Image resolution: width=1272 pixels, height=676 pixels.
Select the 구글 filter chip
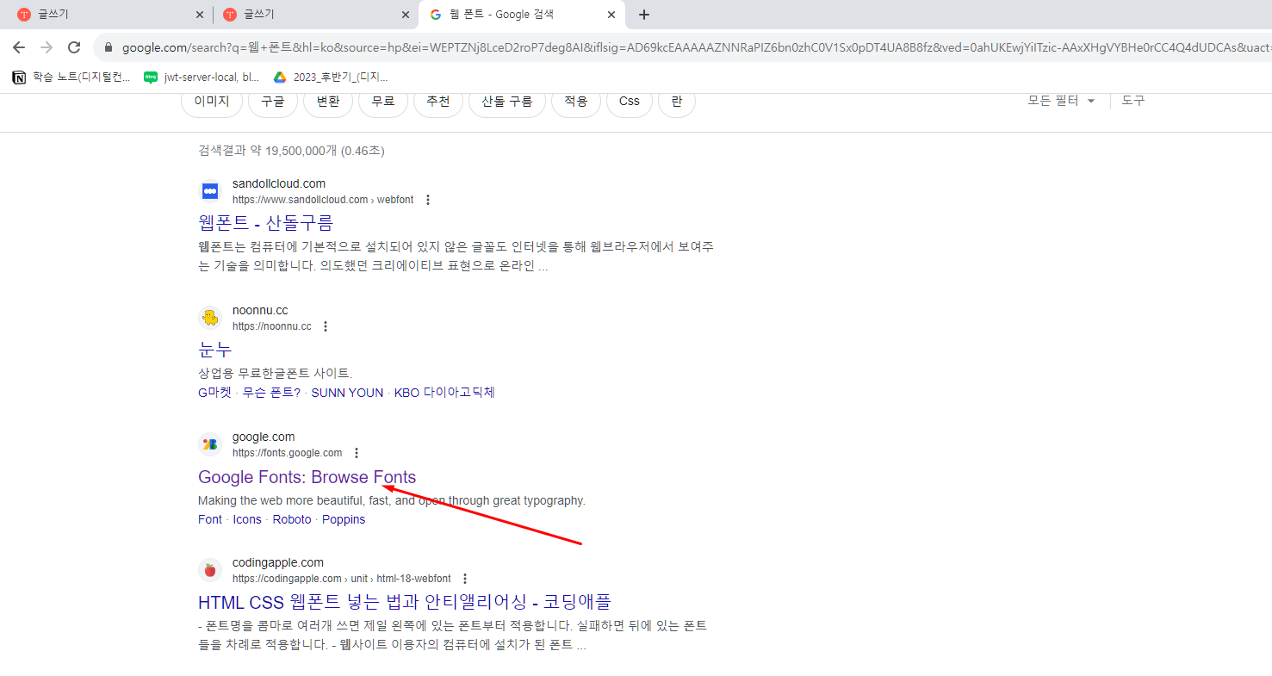(x=273, y=102)
